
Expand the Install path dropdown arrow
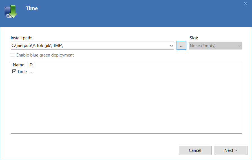point(171,46)
